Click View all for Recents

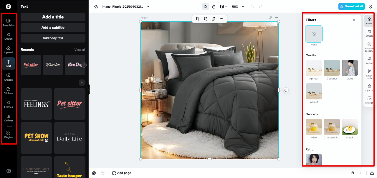tap(80, 50)
